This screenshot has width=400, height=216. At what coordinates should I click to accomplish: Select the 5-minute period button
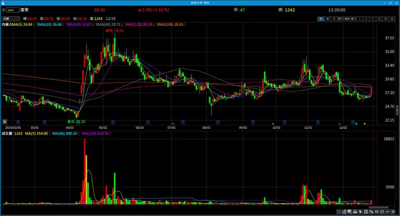(372, 19)
